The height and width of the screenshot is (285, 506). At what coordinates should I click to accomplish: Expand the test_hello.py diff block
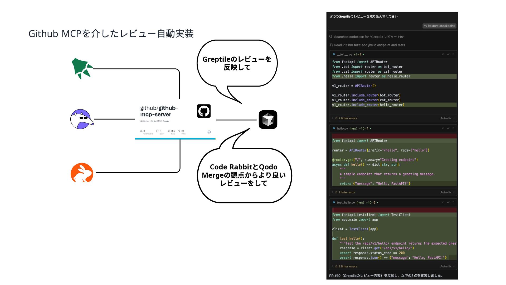click(x=453, y=202)
